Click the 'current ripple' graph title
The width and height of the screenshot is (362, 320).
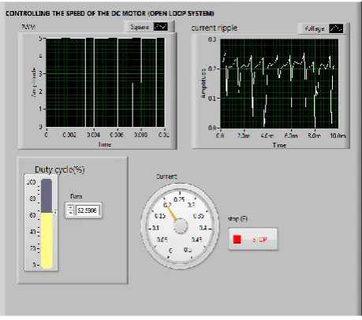(x=214, y=28)
